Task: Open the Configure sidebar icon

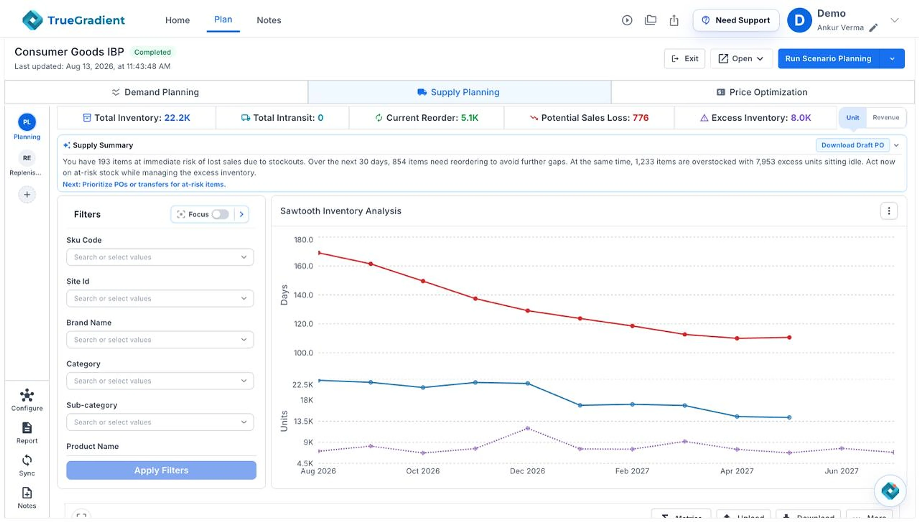Action: point(27,400)
